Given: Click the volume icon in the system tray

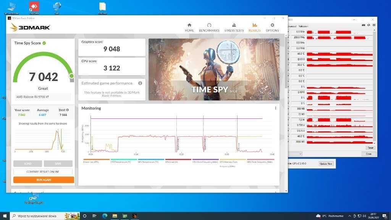Looking at the screenshot, I should pos(364,216).
